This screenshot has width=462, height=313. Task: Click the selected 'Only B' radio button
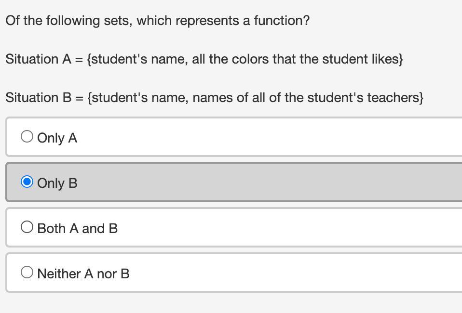[27, 182]
